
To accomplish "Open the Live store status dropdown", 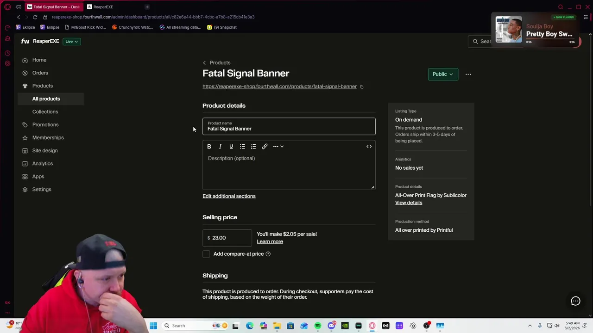I will (71, 42).
